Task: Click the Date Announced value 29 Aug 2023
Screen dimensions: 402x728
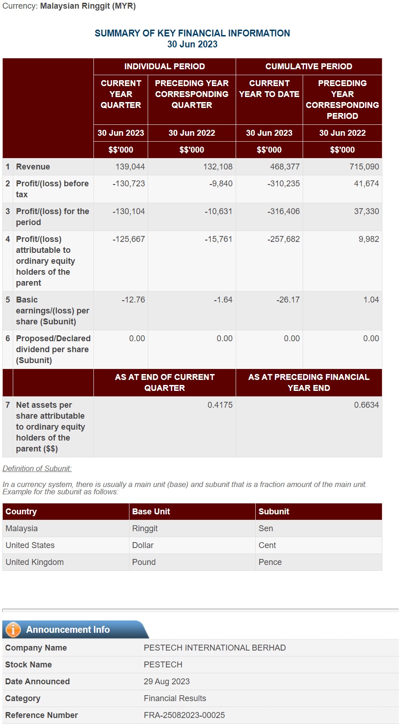Action: click(x=166, y=682)
